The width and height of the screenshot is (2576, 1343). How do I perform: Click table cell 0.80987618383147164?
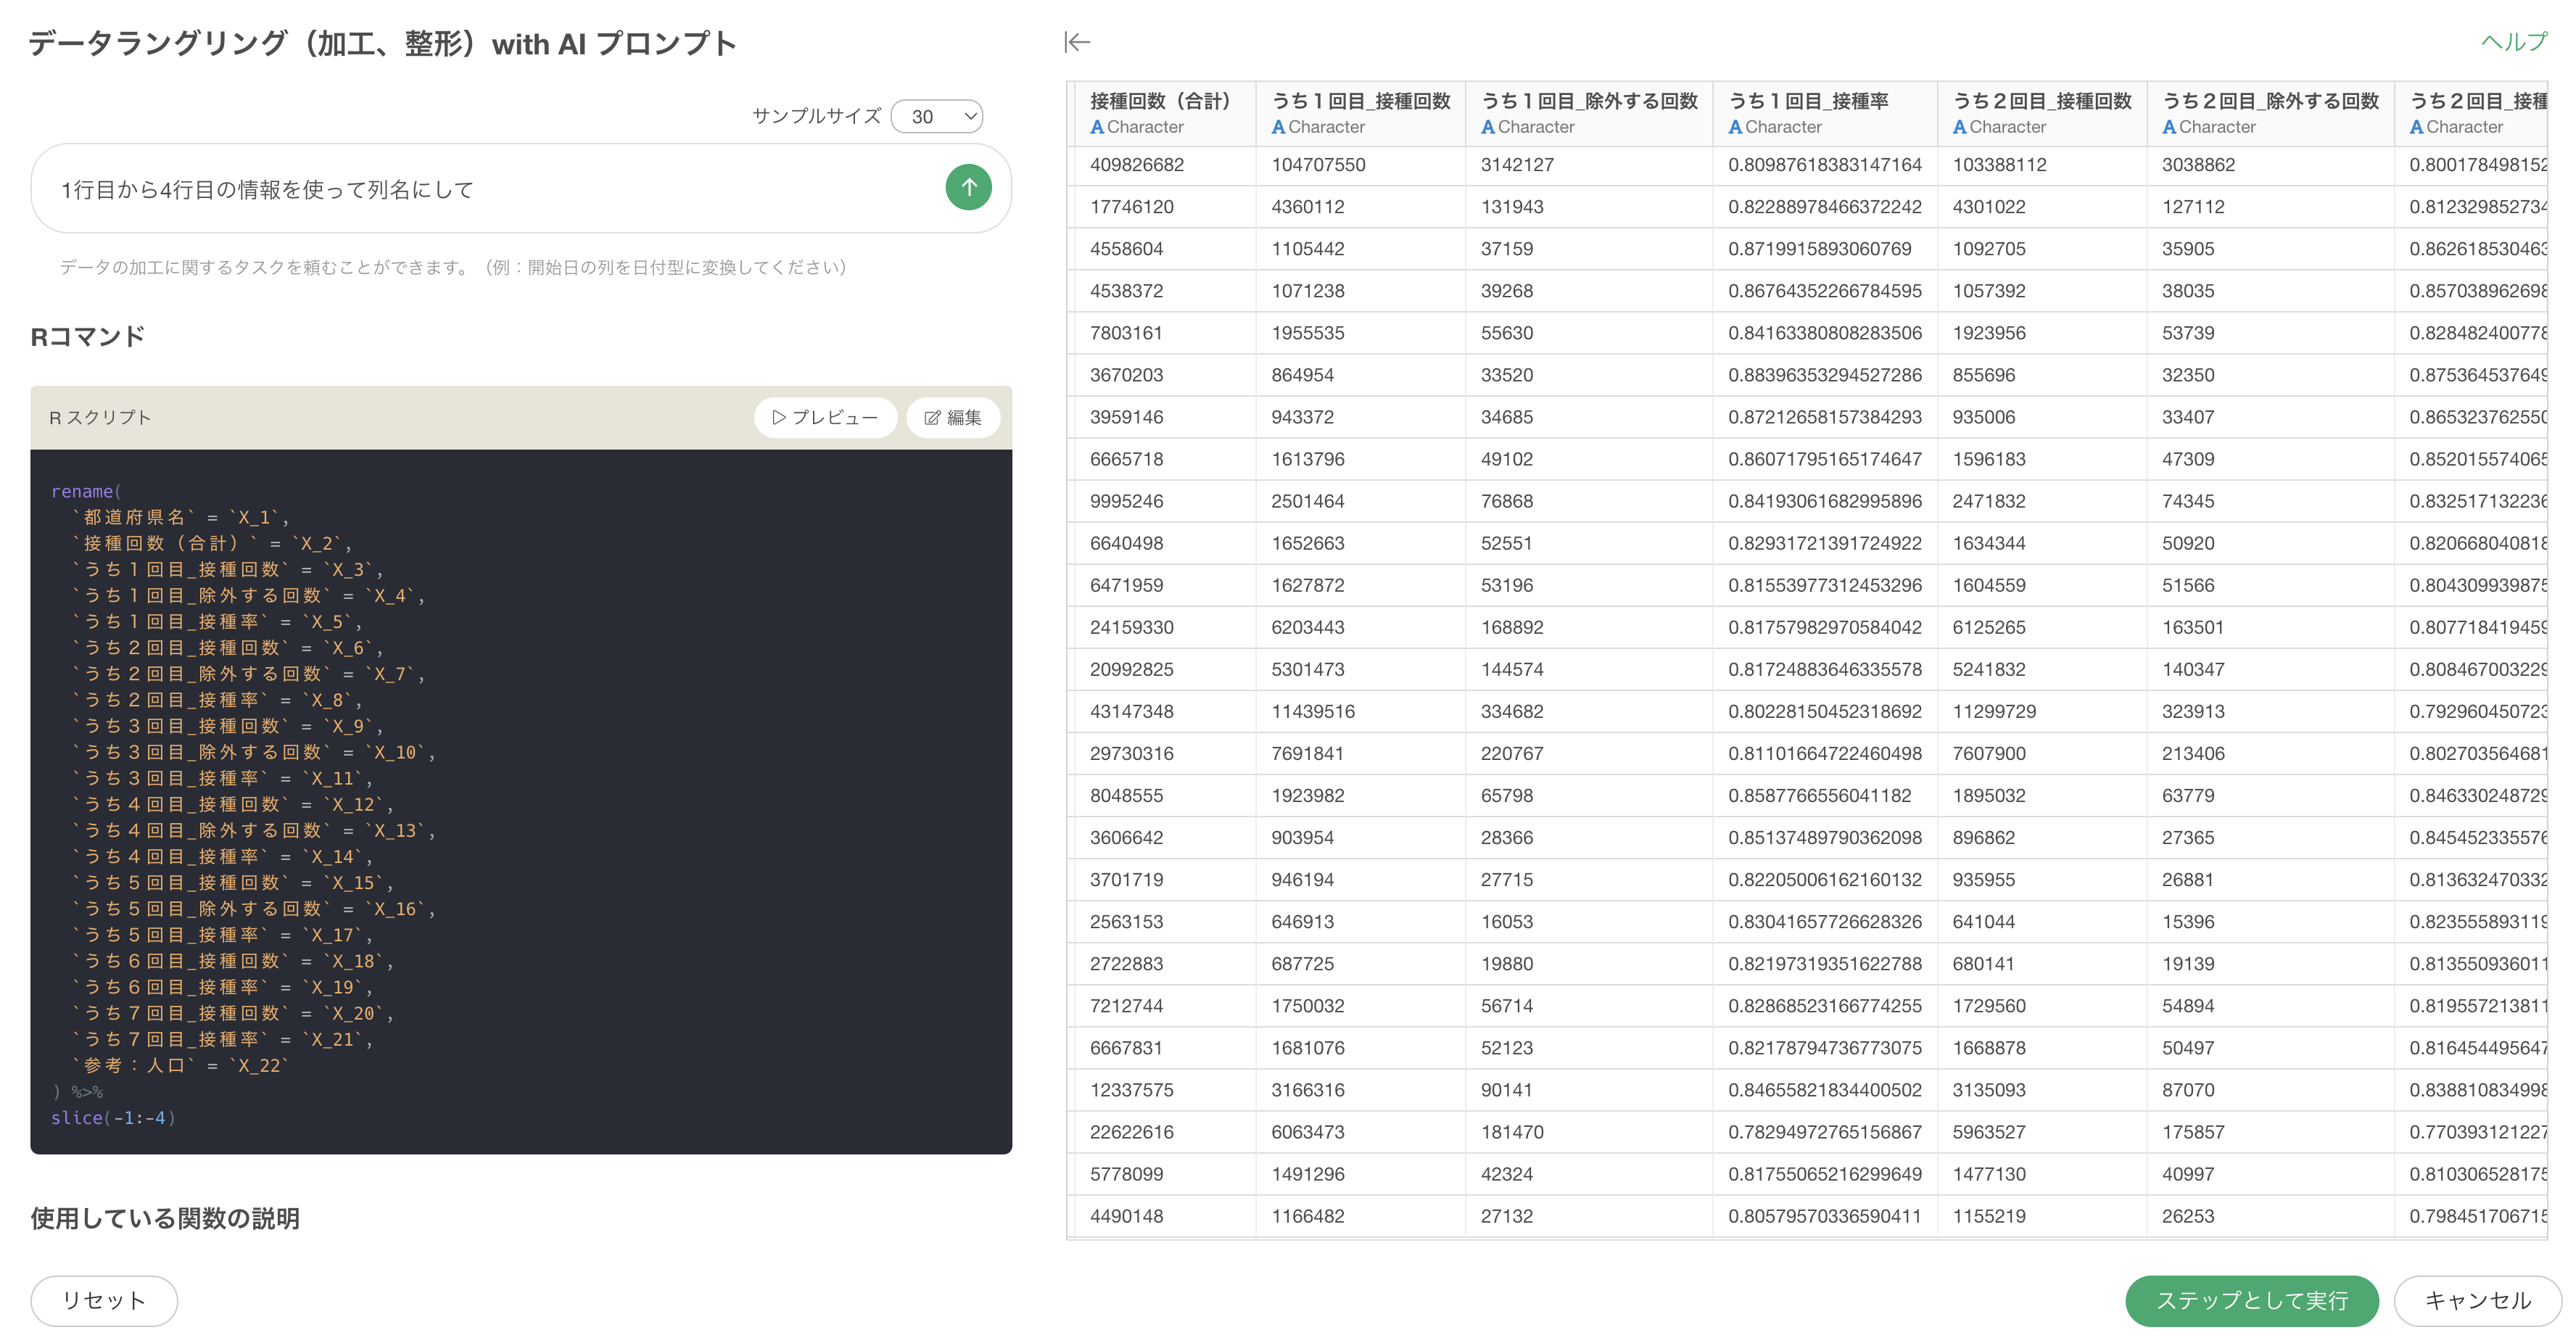click(1825, 165)
